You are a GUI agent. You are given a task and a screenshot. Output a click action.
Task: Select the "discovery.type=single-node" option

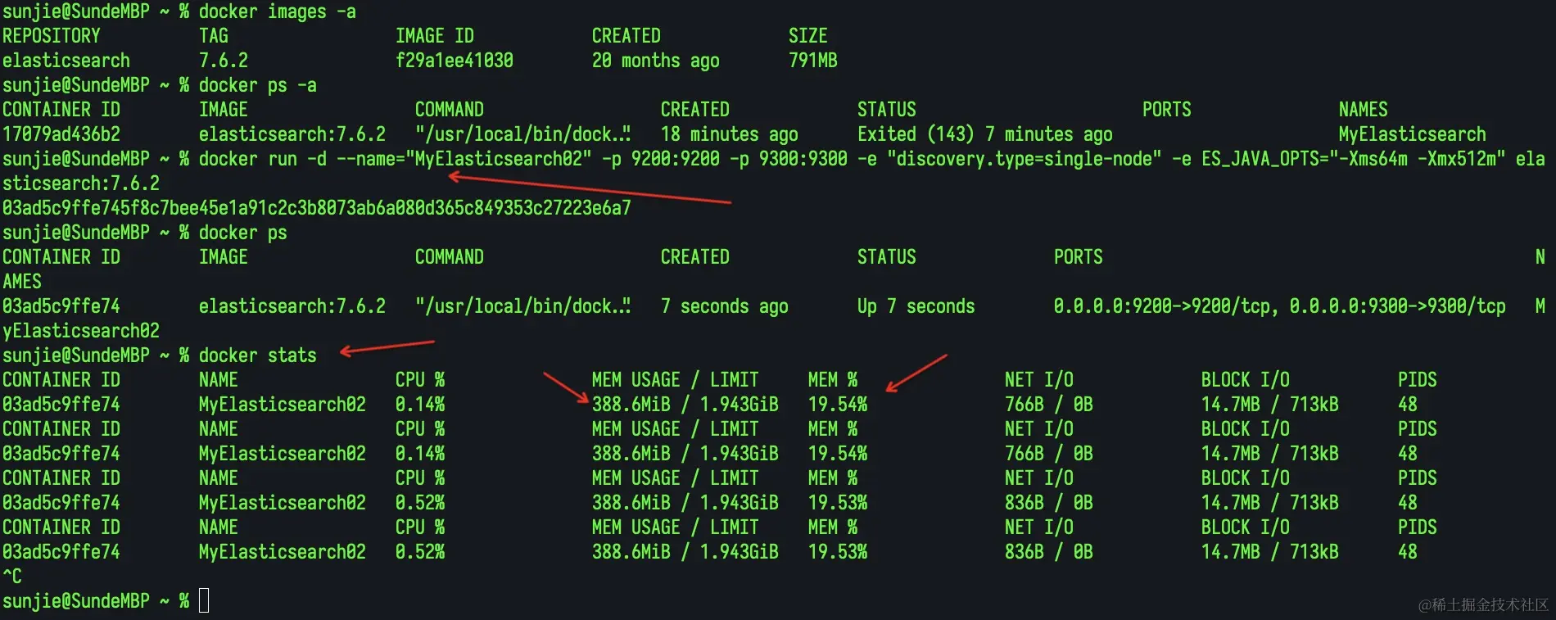click(x=1024, y=159)
